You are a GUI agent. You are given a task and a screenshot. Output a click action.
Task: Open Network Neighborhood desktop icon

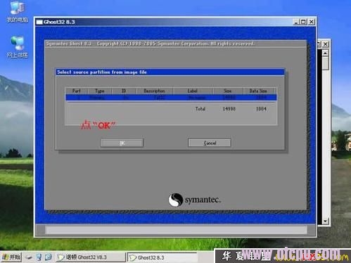pyautogui.click(x=17, y=47)
